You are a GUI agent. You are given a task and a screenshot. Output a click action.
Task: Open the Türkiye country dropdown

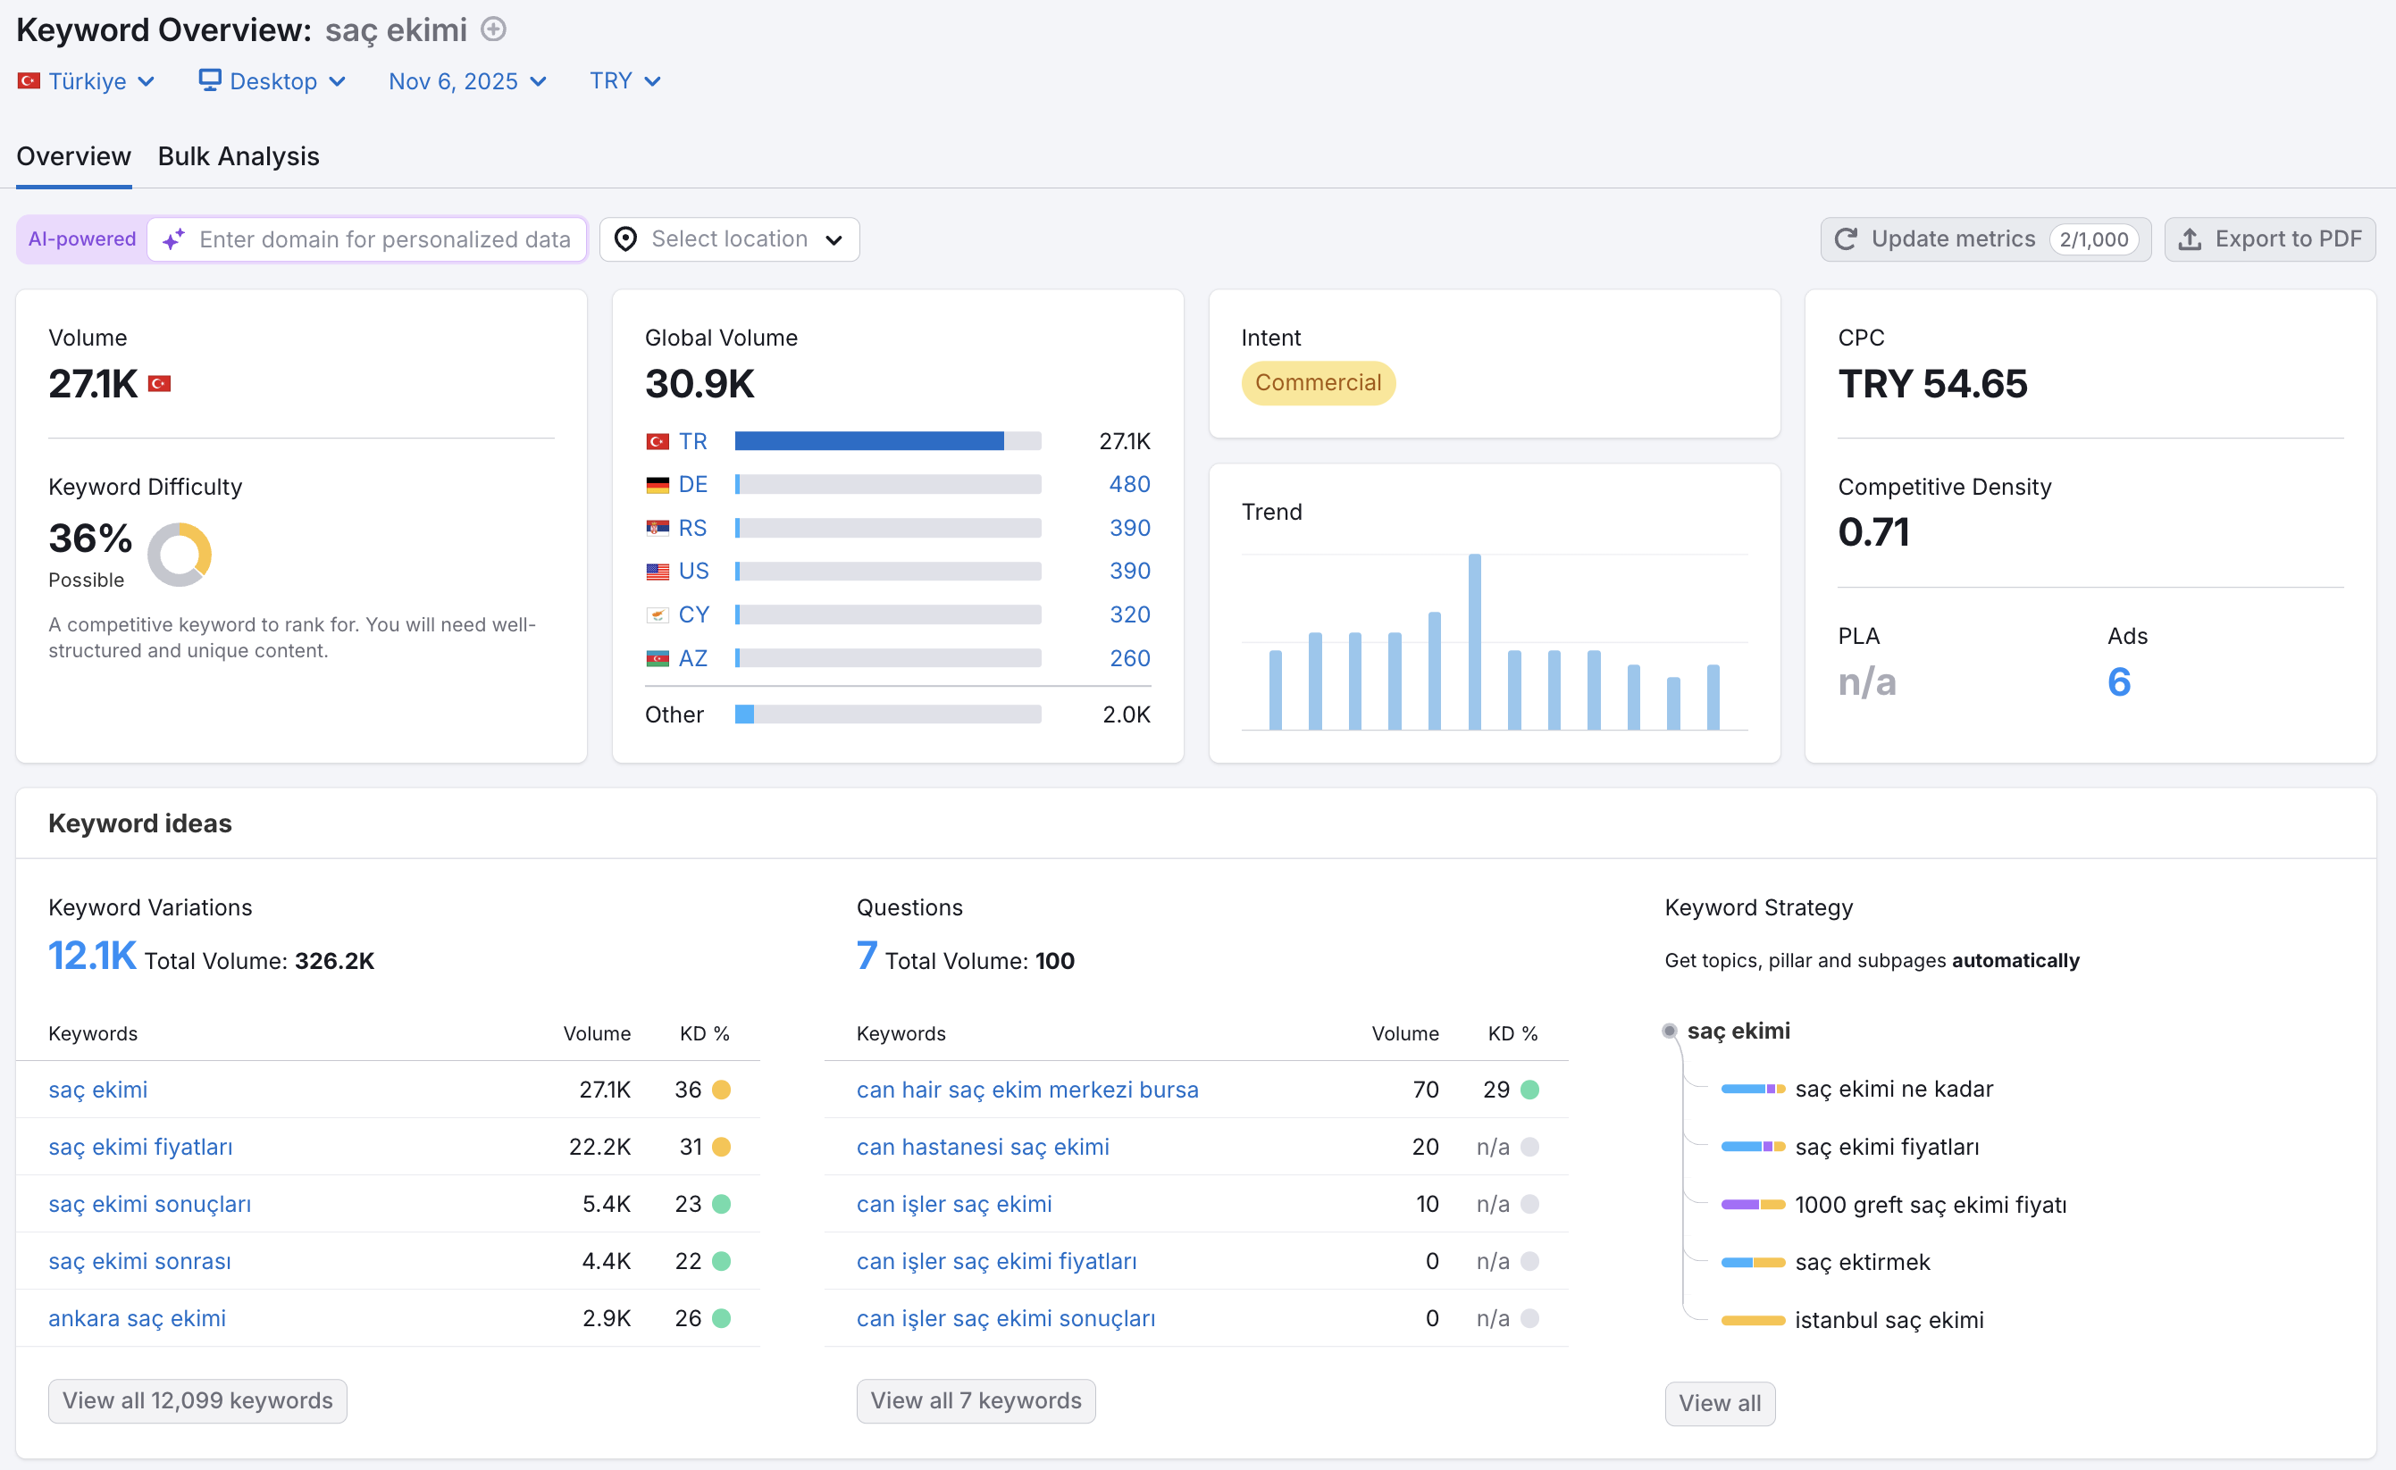tap(88, 80)
